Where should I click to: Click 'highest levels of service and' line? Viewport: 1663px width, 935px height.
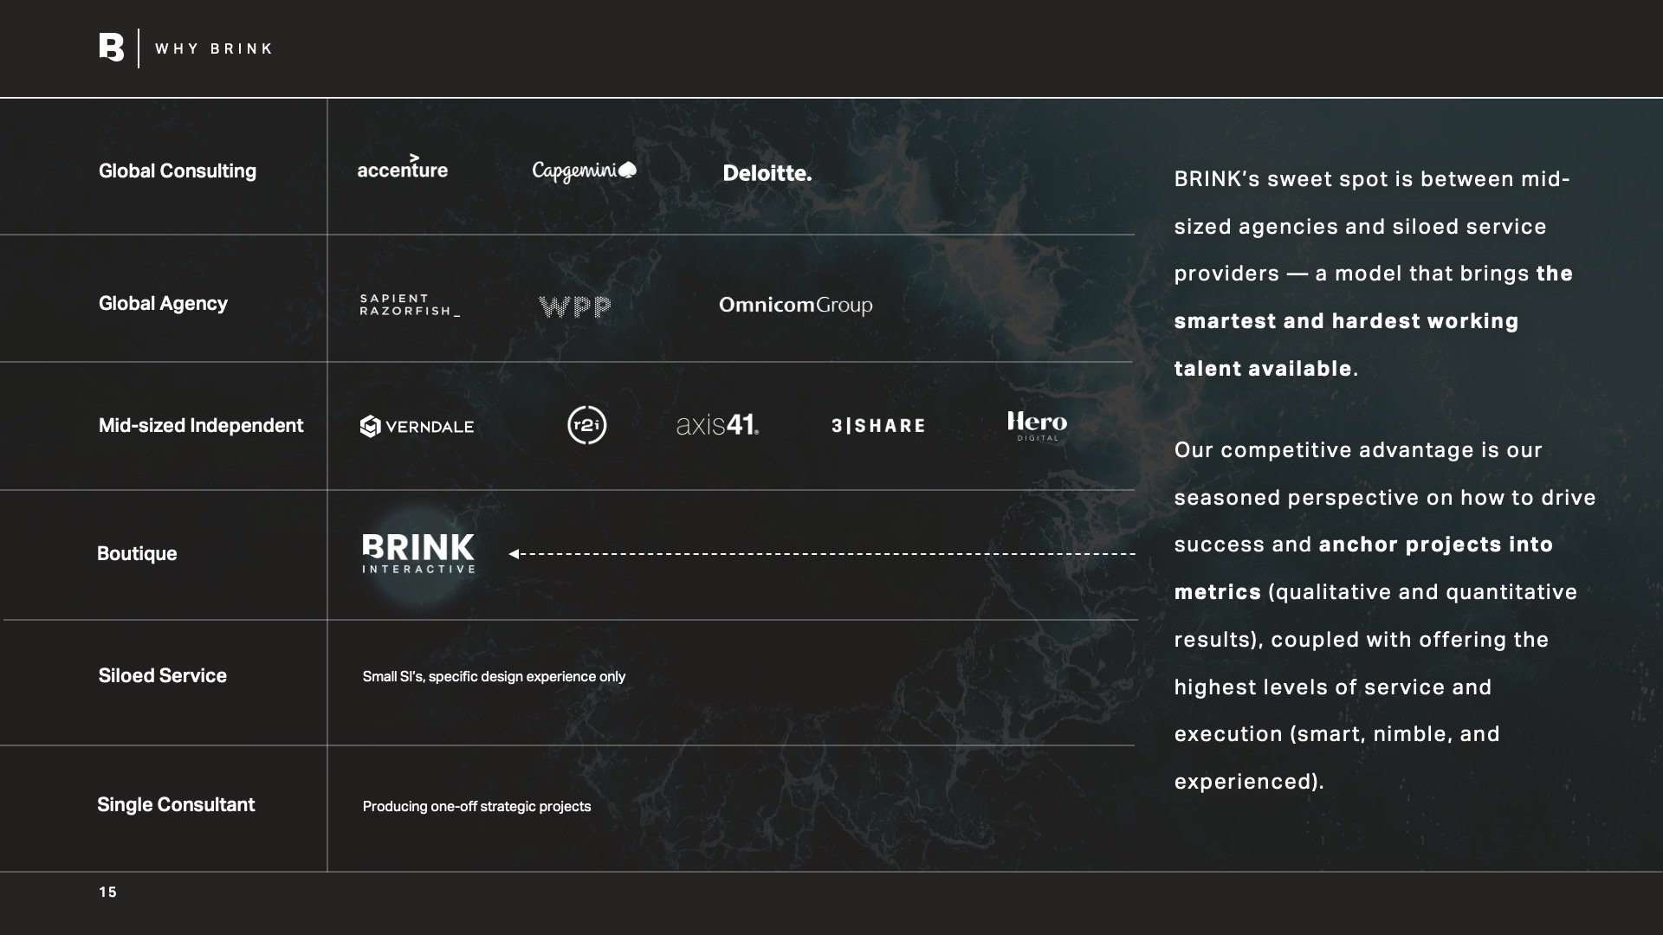pyautogui.click(x=1332, y=687)
